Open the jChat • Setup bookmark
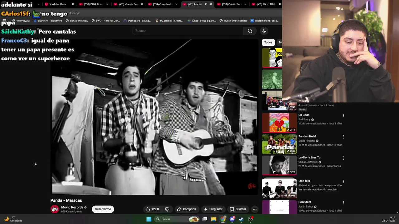399x224 pixels. click(x=201, y=21)
